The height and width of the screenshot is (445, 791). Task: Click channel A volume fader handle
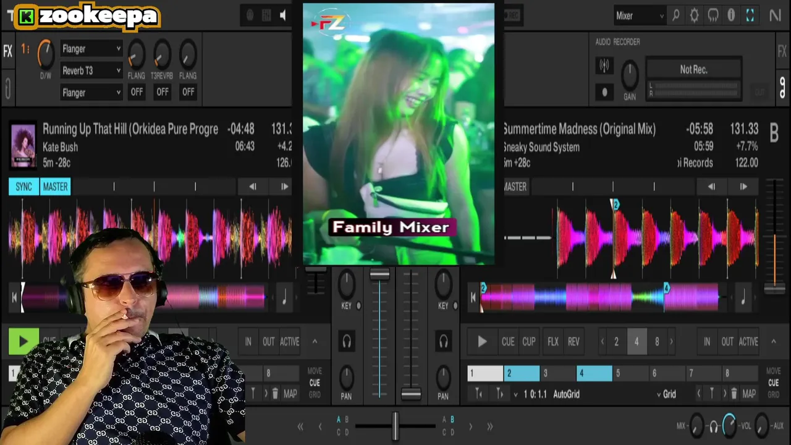(x=379, y=274)
